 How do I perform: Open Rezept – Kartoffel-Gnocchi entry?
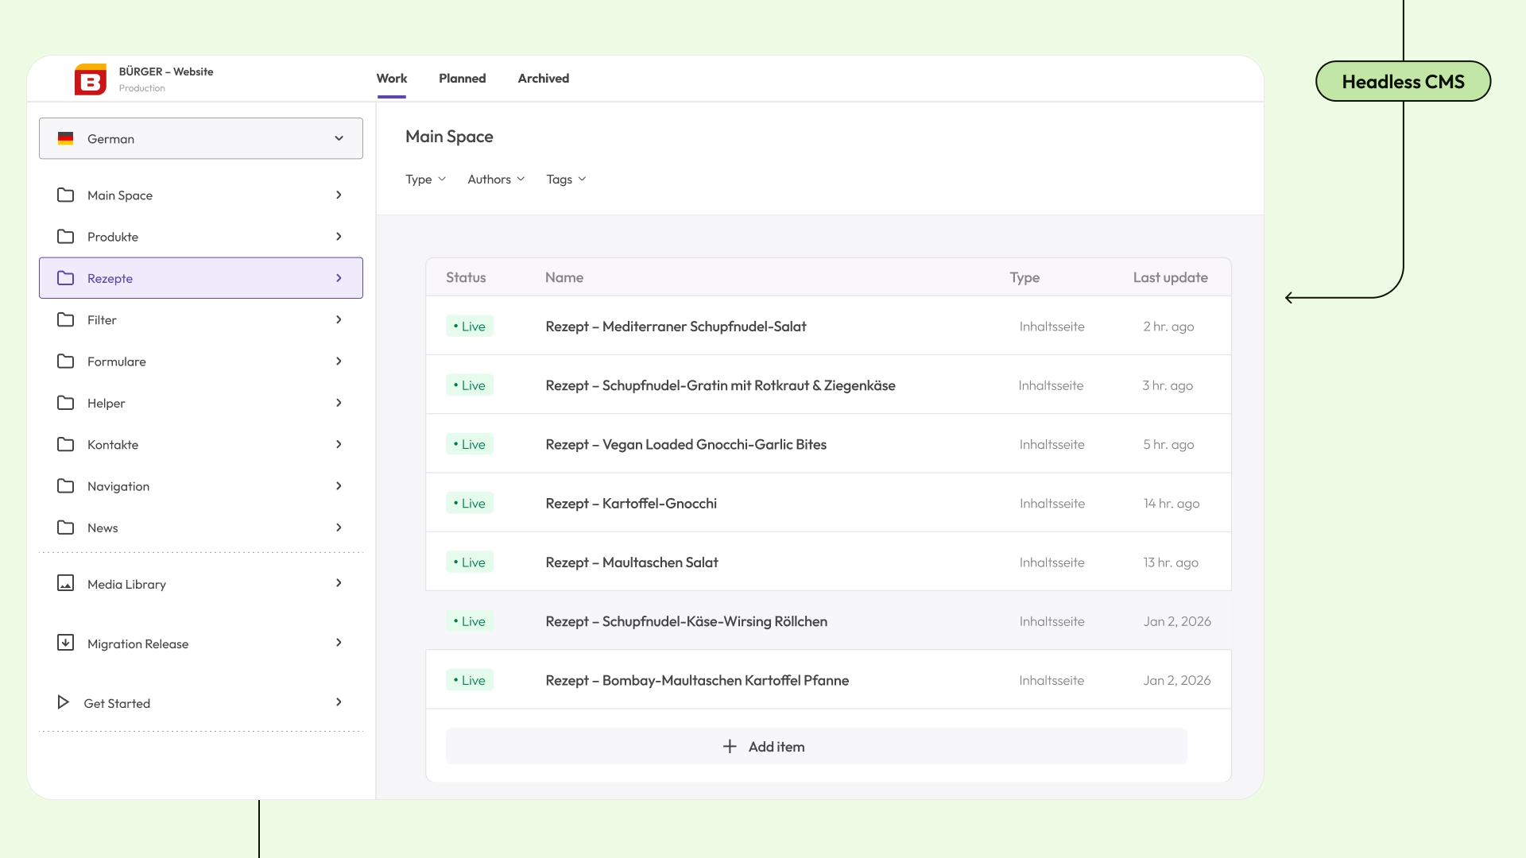coord(631,503)
